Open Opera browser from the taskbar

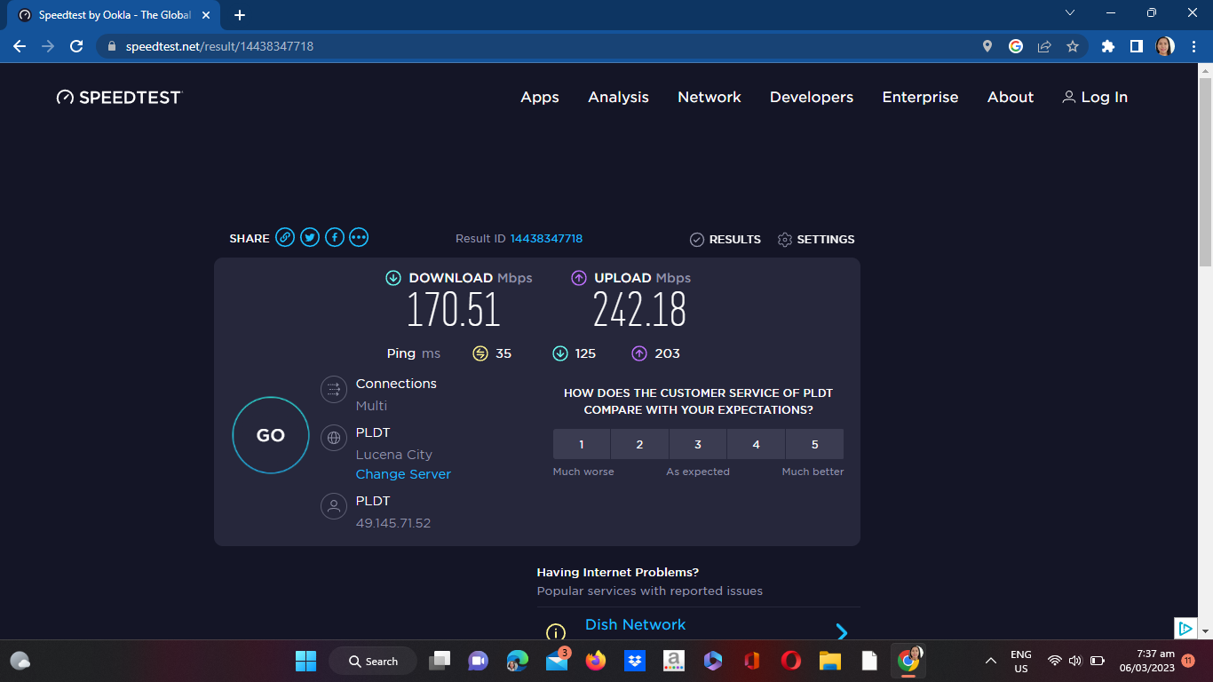click(x=790, y=661)
